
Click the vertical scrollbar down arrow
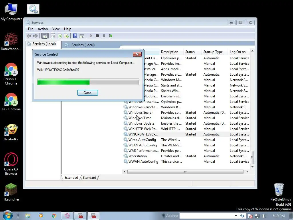click(252, 167)
